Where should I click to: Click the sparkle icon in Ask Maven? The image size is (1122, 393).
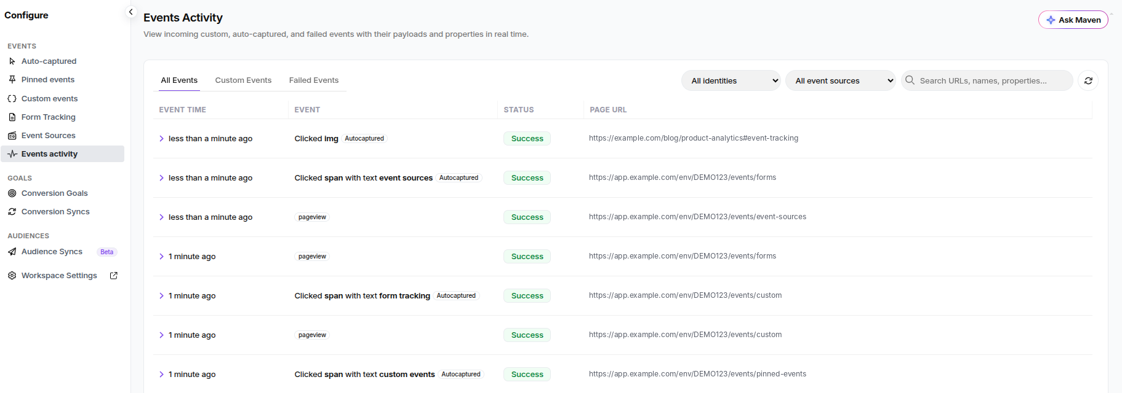pos(1051,20)
